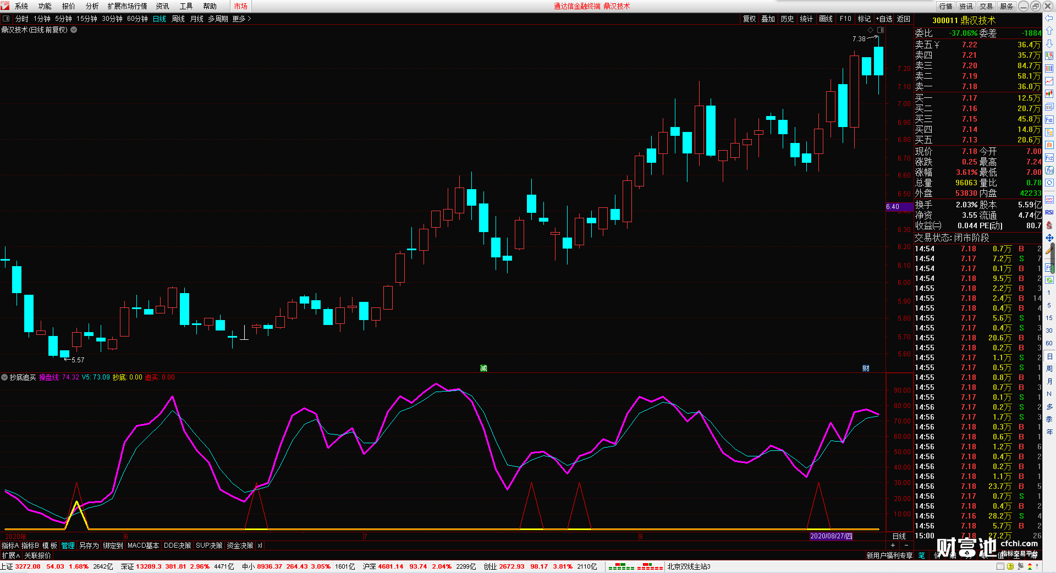The width and height of the screenshot is (1056, 573).
Task: Expand the 更多 periods dropdown
Action: (241, 19)
